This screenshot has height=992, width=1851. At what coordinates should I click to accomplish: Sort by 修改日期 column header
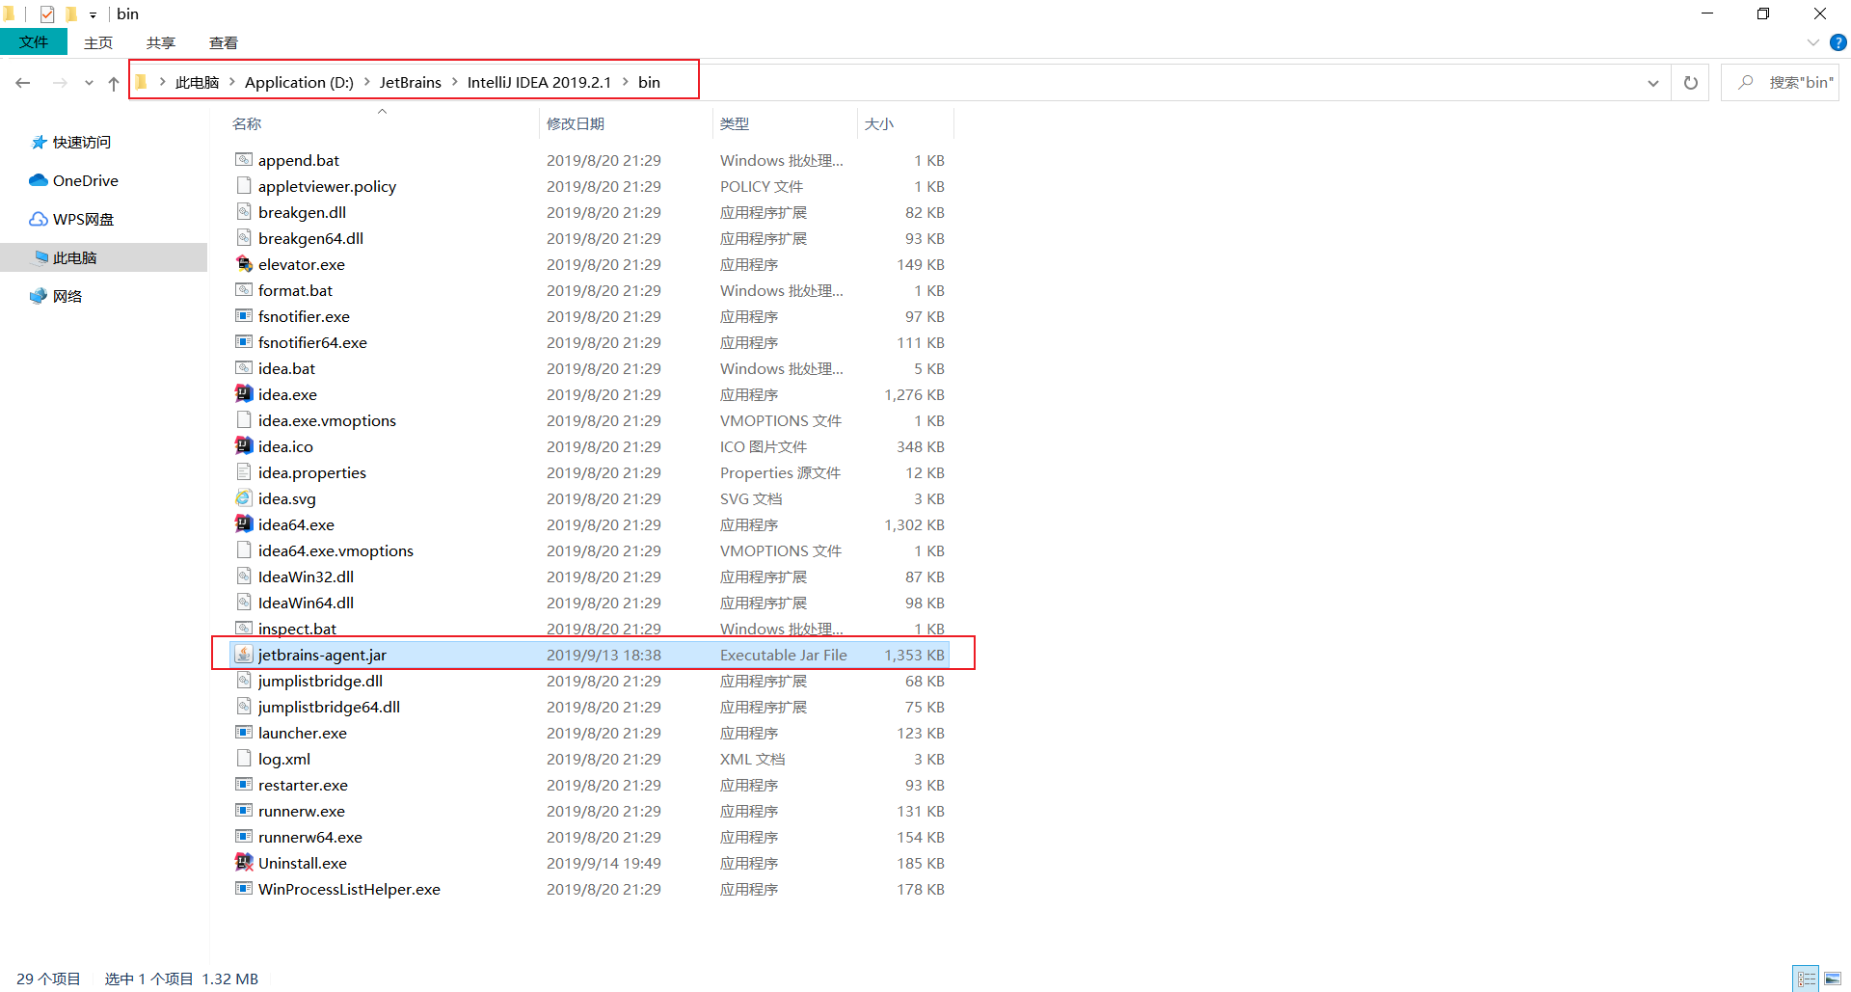(576, 123)
